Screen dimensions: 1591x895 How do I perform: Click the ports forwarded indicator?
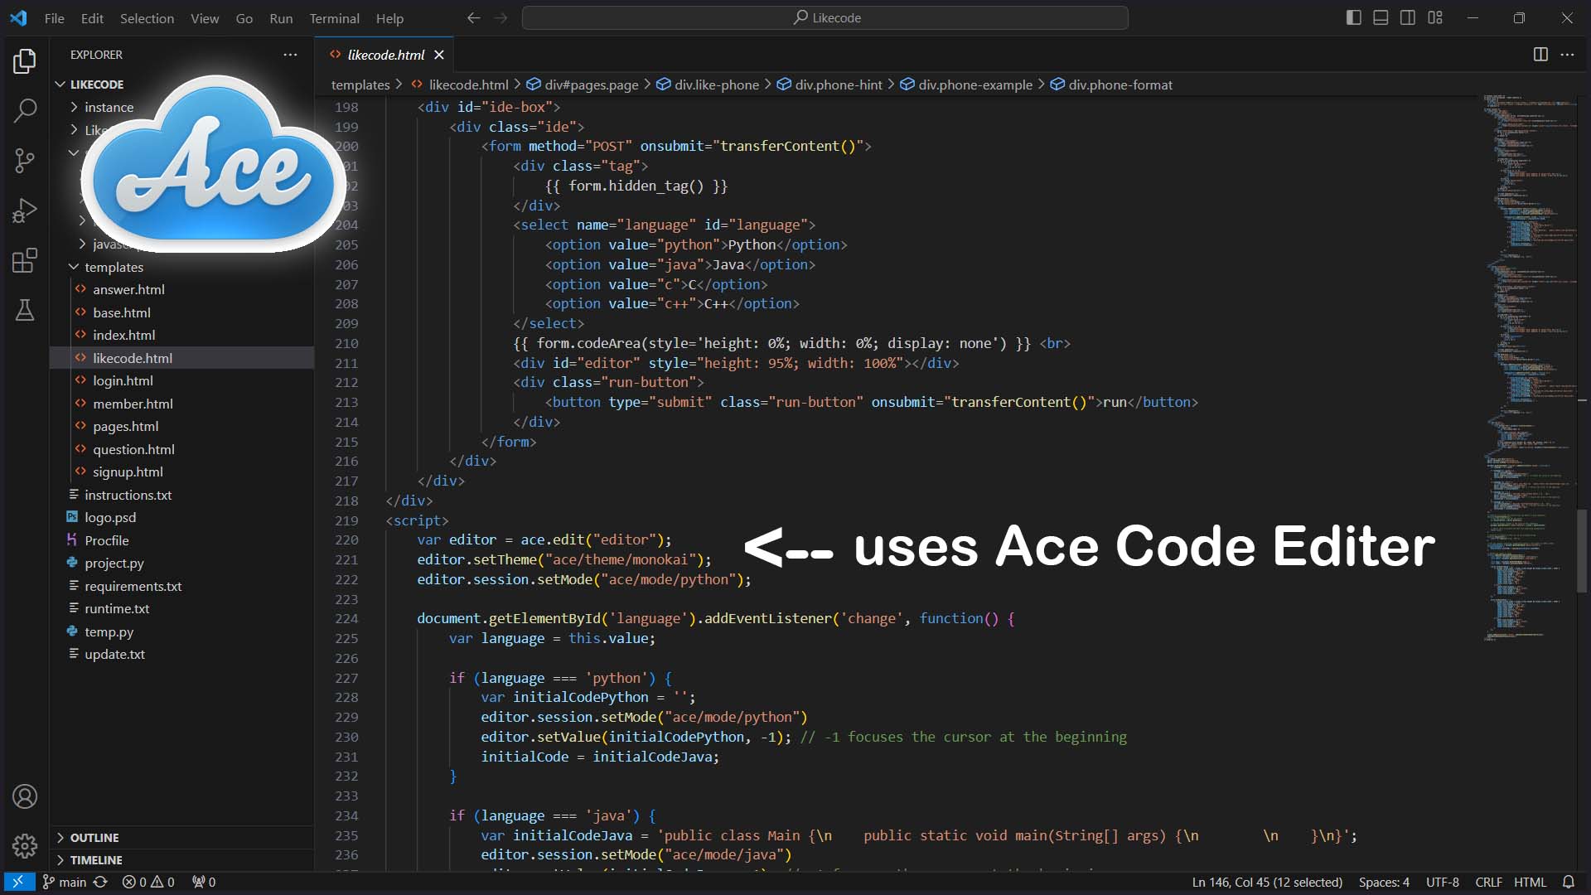pos(204,882)
